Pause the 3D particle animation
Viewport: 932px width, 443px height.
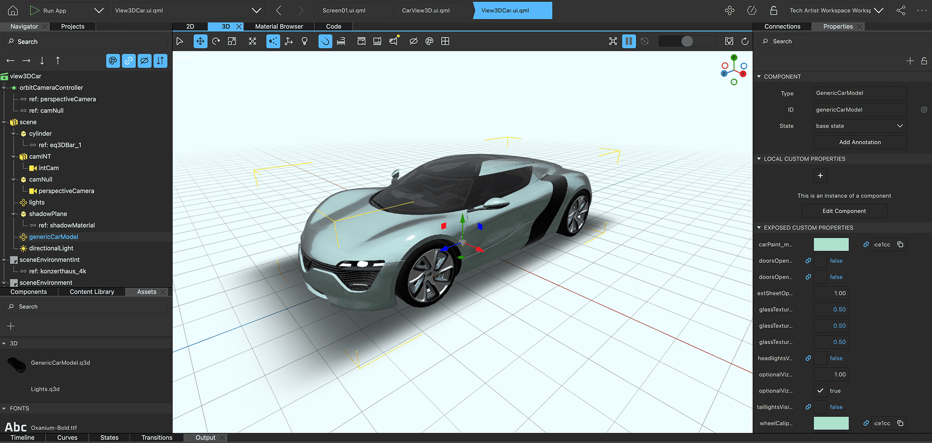(629, 41)
